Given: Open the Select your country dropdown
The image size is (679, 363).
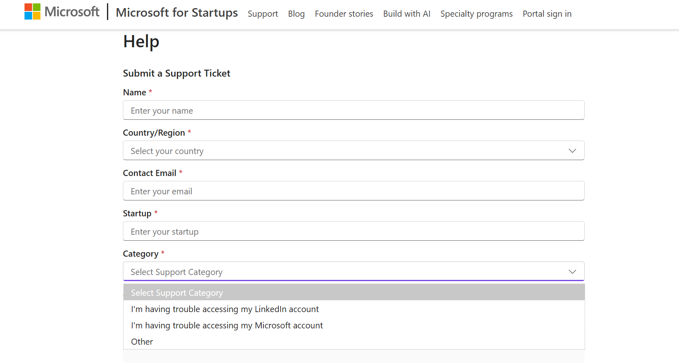Looking at the screenshot, I should point(354,151).
